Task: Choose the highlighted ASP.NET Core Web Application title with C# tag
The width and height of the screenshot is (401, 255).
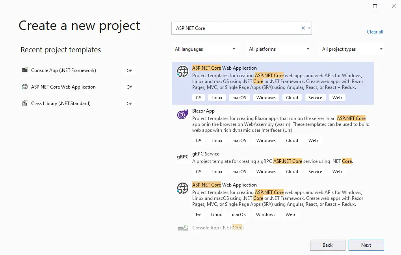Action: [224, 68]
